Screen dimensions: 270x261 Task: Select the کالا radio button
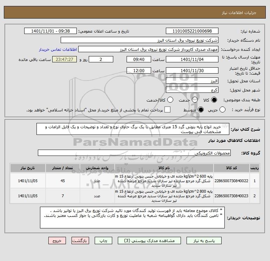pos(214,100)
